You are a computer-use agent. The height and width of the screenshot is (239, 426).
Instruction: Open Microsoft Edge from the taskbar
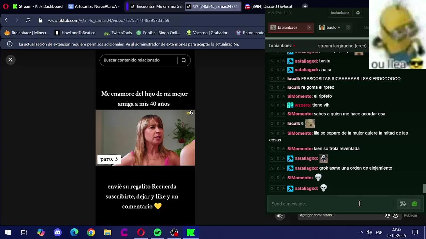[x=74, y=232]
